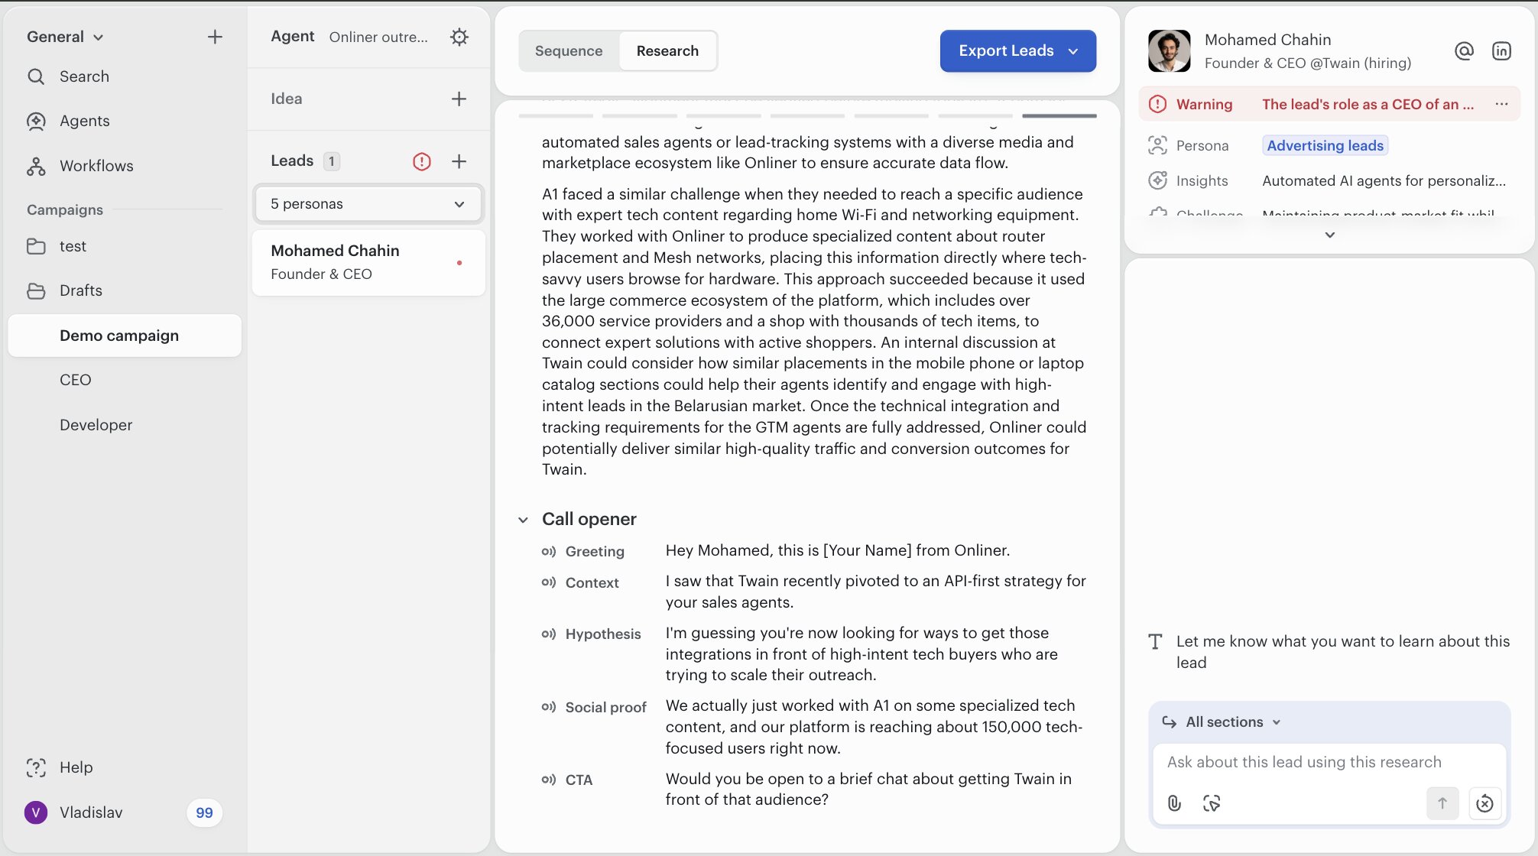Open the Workflows icon

[x=36, y=166]
